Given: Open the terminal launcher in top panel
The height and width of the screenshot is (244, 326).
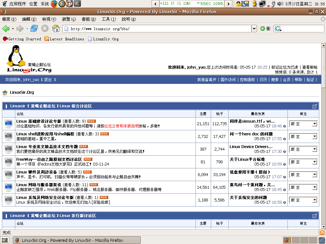Looking at the screenshot, I should tap(77, 3).
